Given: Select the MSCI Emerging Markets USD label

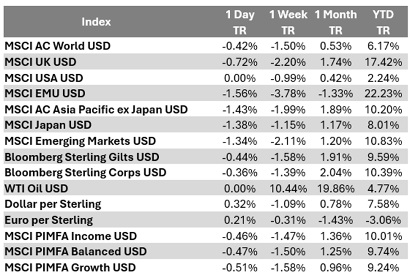Looking at the screenshot, I should (x=80, y=141).
